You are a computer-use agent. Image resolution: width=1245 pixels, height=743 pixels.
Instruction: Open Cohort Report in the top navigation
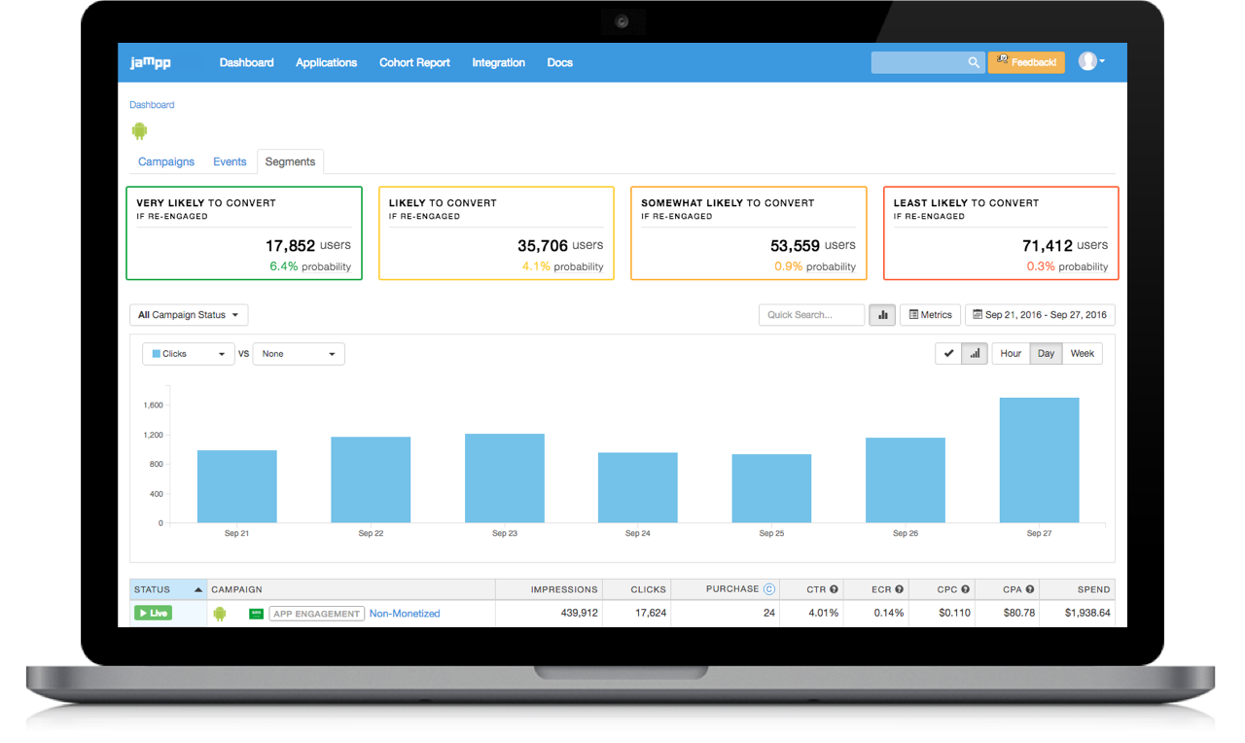[414, 62]
